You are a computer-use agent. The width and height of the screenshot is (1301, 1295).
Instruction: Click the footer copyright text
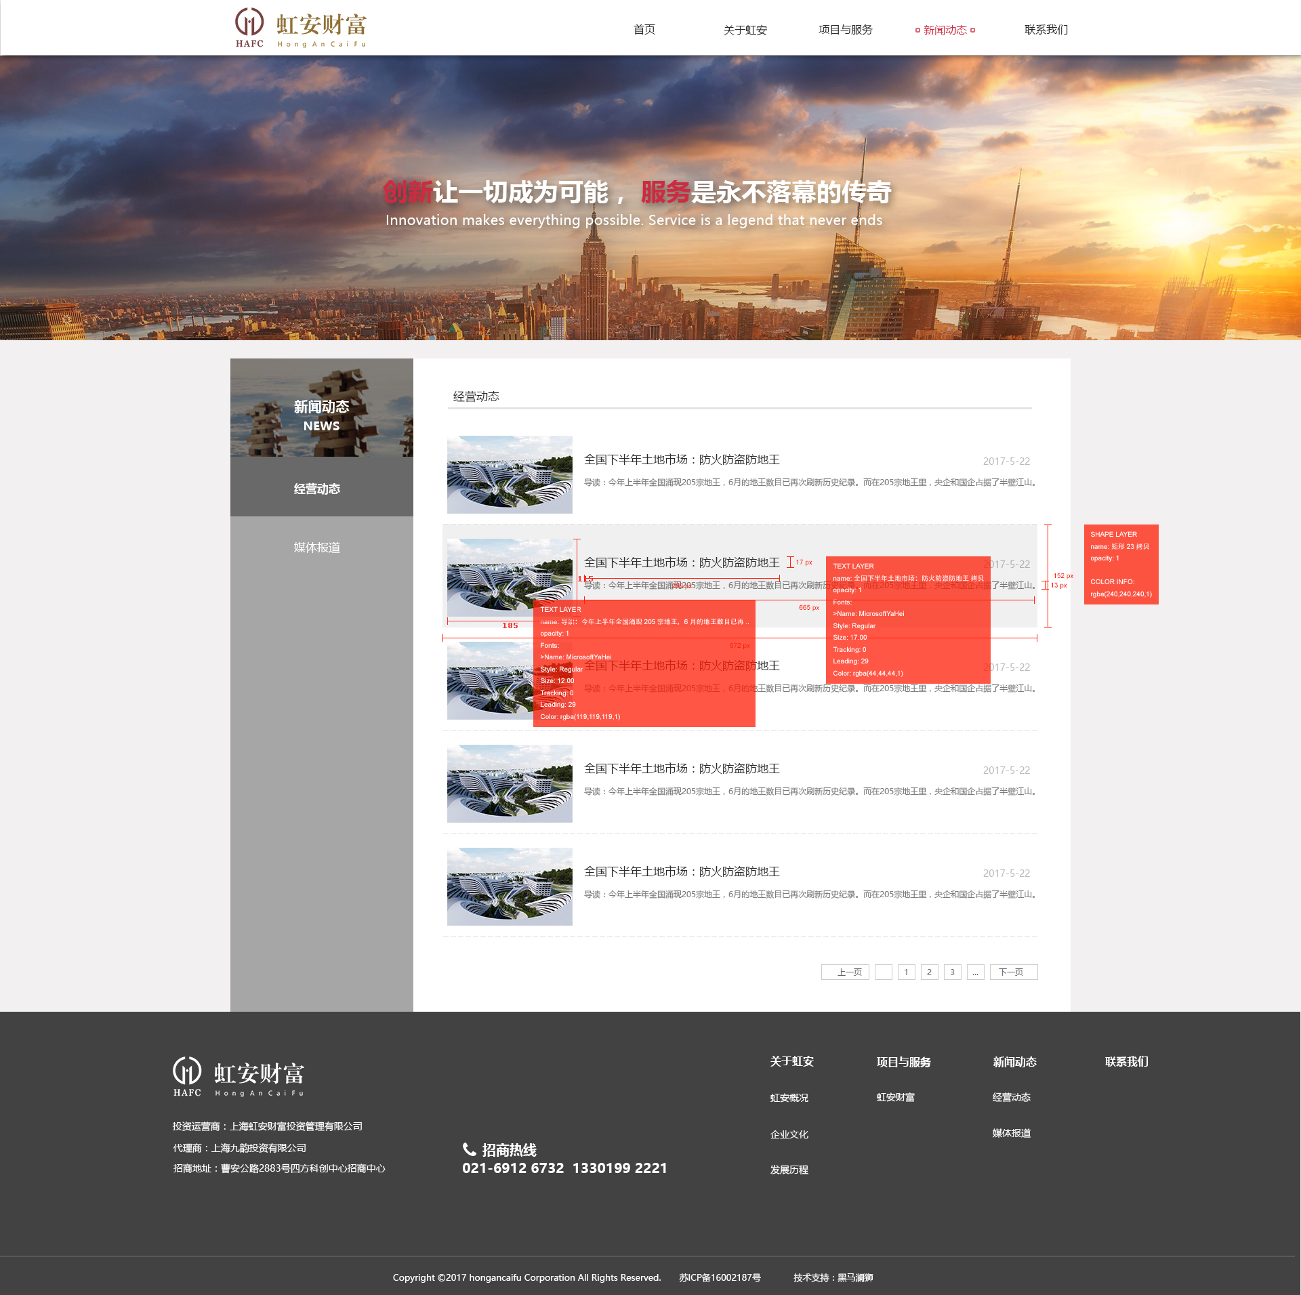526,1277
